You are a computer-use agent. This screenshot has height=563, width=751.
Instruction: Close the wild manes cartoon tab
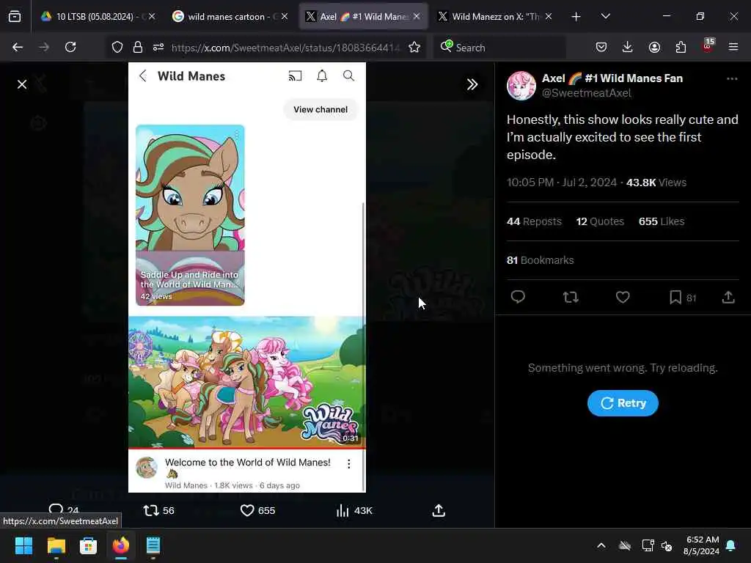[x=284, y=17]
